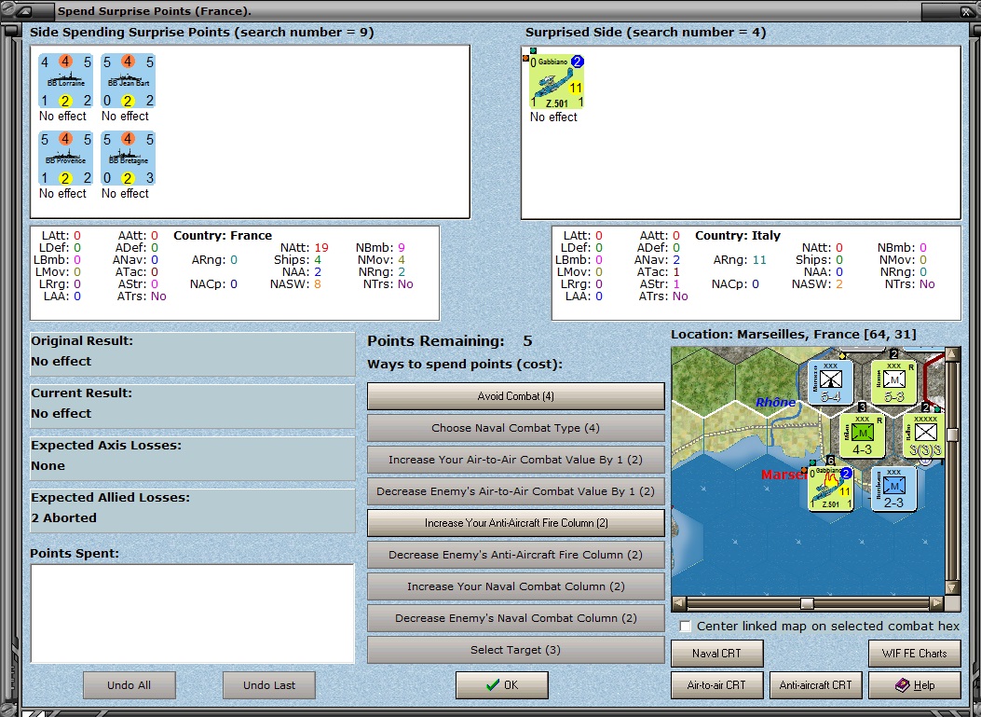Click the 5-4 infantry unit on the map
This screenshot has height=717, width=981.
click(830, 382)
